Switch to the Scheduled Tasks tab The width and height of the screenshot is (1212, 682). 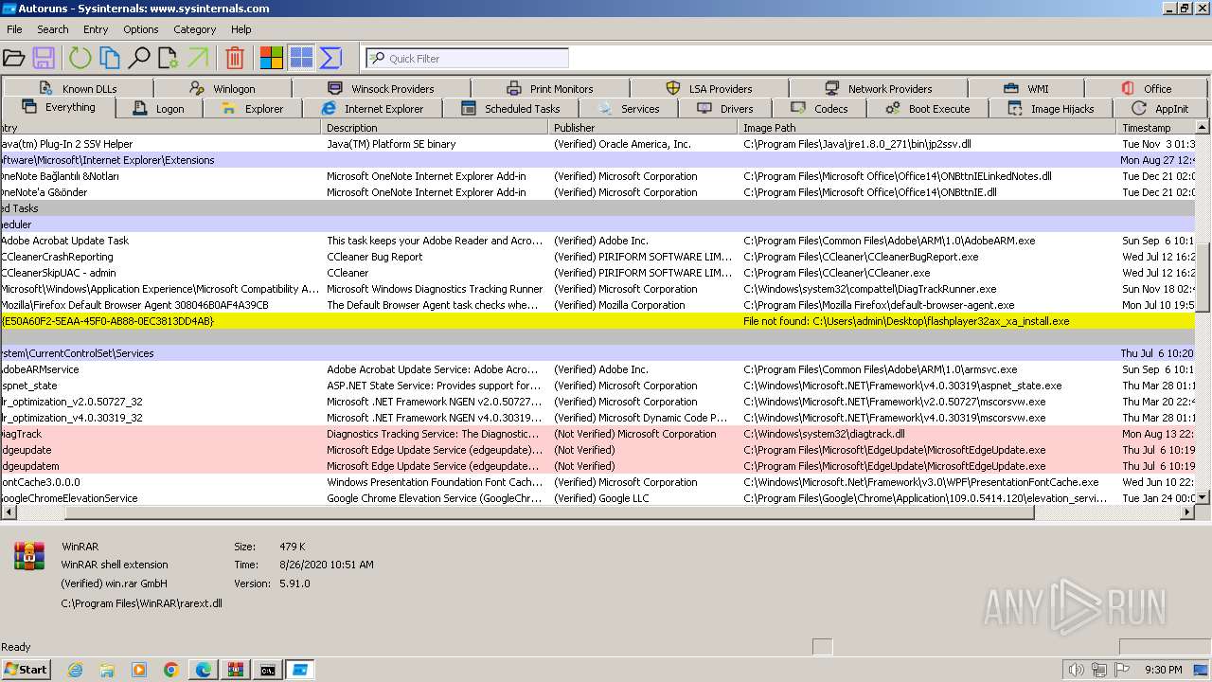(x=511, y=109)
